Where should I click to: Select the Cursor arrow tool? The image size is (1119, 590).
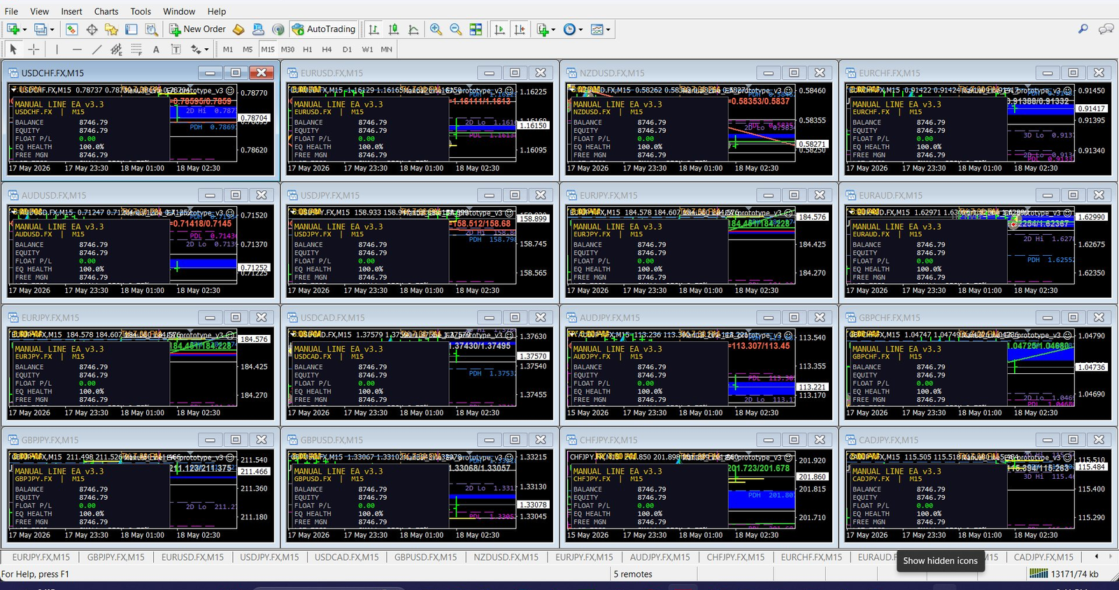13,49
